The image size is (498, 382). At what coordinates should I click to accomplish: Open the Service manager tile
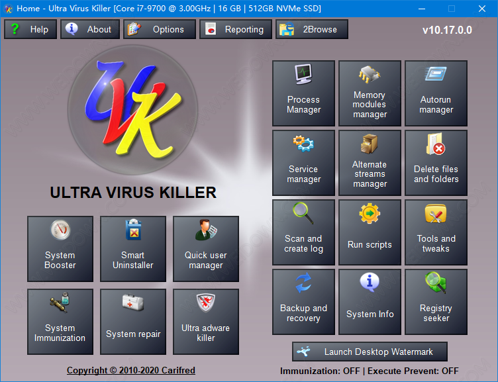click(x=303, y=163)
